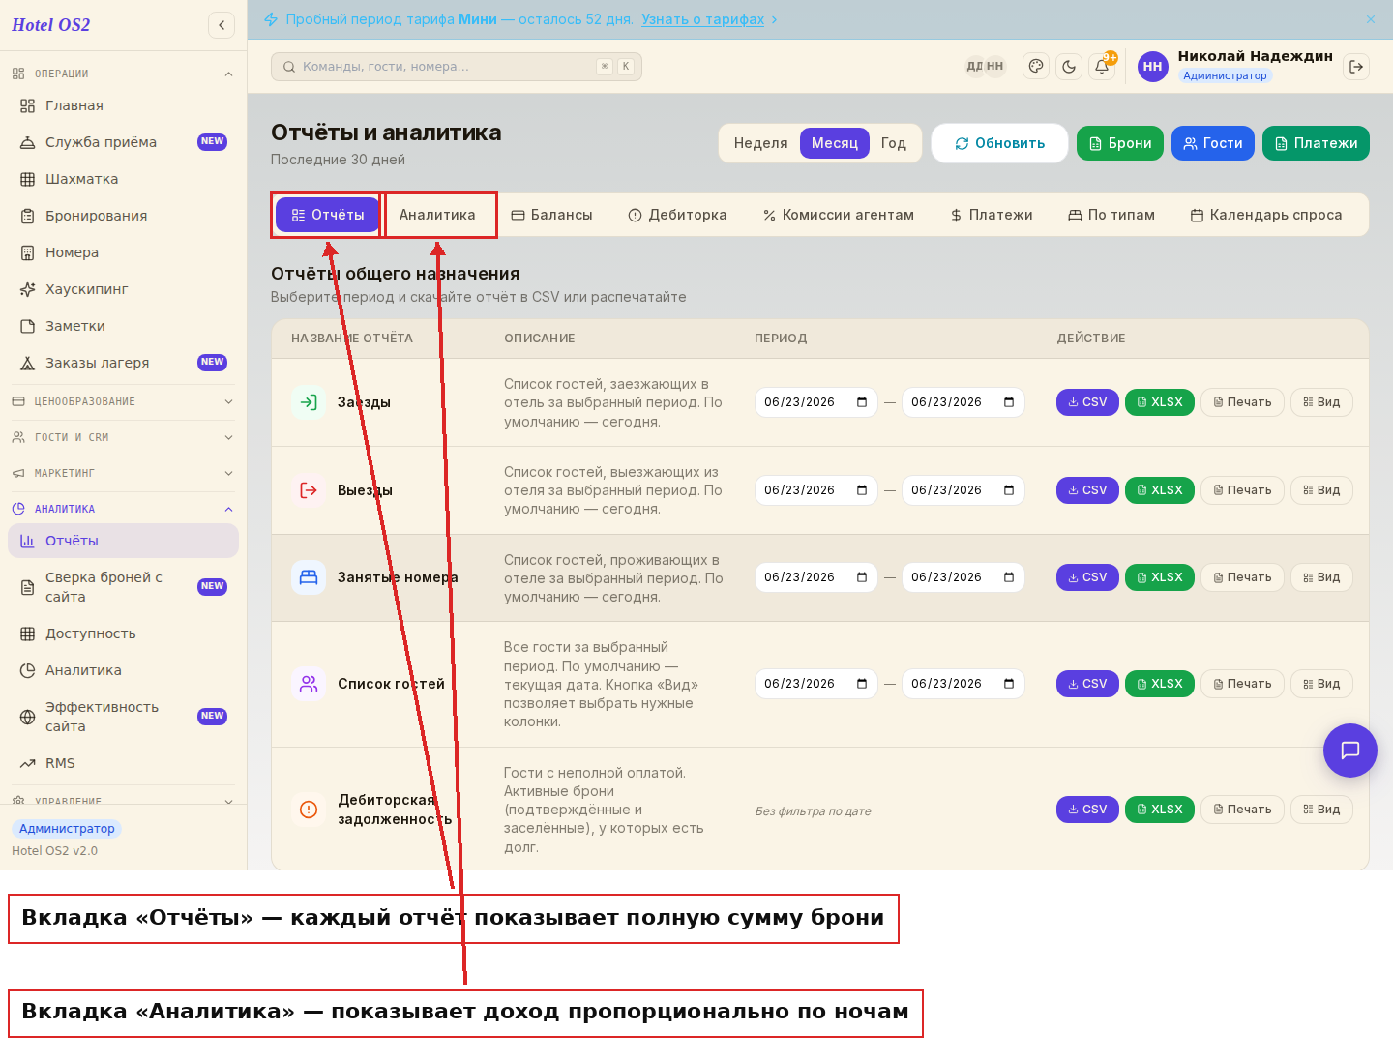Switch to the Комиссии агентам tab
The height and width of the screenshot is (1060, 1393).
(x=838, y=215)
